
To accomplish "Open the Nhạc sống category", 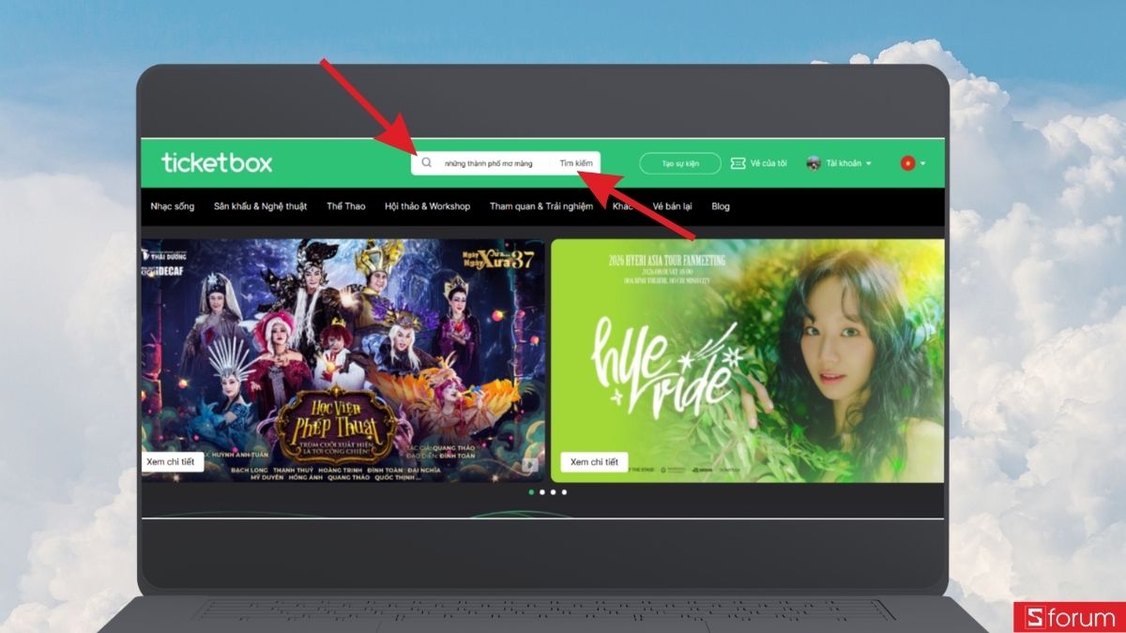I will point(173,206).
